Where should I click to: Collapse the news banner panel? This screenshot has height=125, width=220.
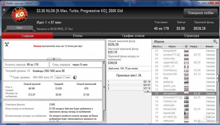pos(54,59)
